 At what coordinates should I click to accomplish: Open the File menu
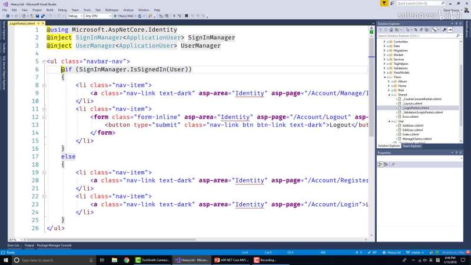pyautogui.click(x=5, y=10)
